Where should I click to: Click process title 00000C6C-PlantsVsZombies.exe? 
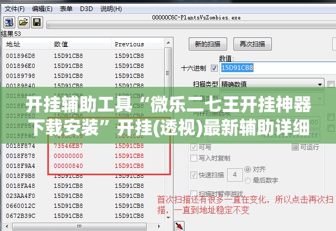[196, 17]
